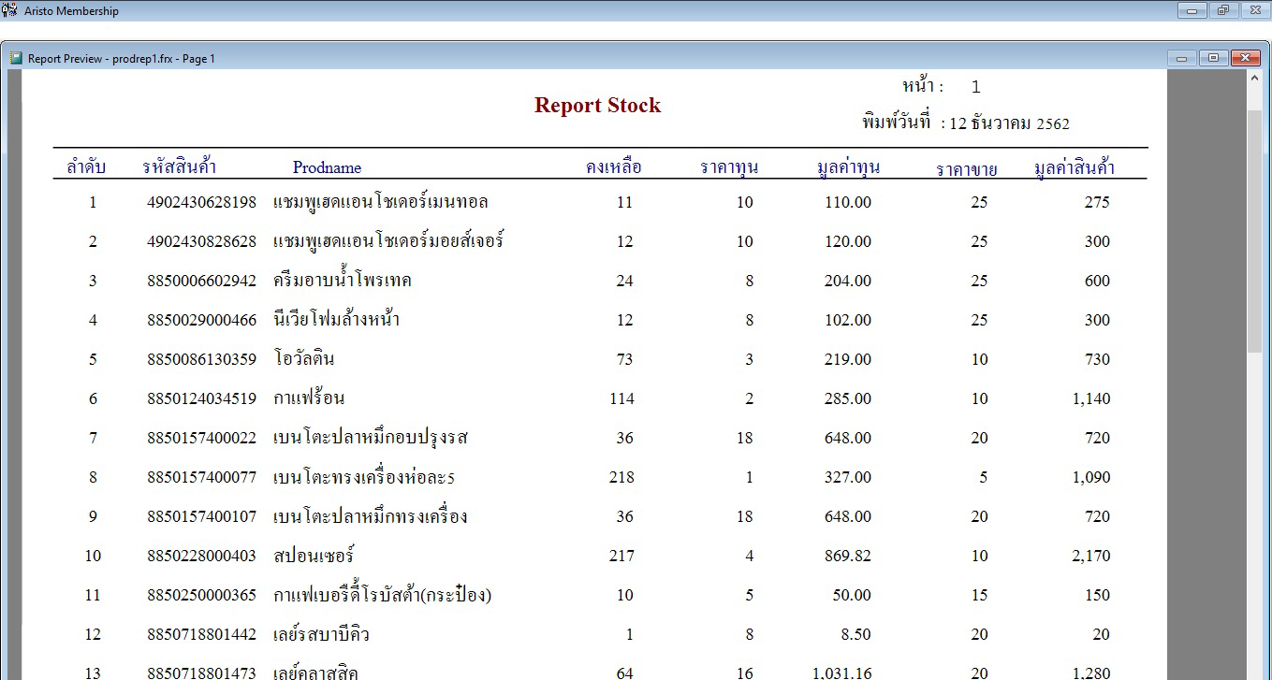This screenshot has width=1272, height=680.
Task: Click cost value 8.50
Action: (x=856, y=634)
